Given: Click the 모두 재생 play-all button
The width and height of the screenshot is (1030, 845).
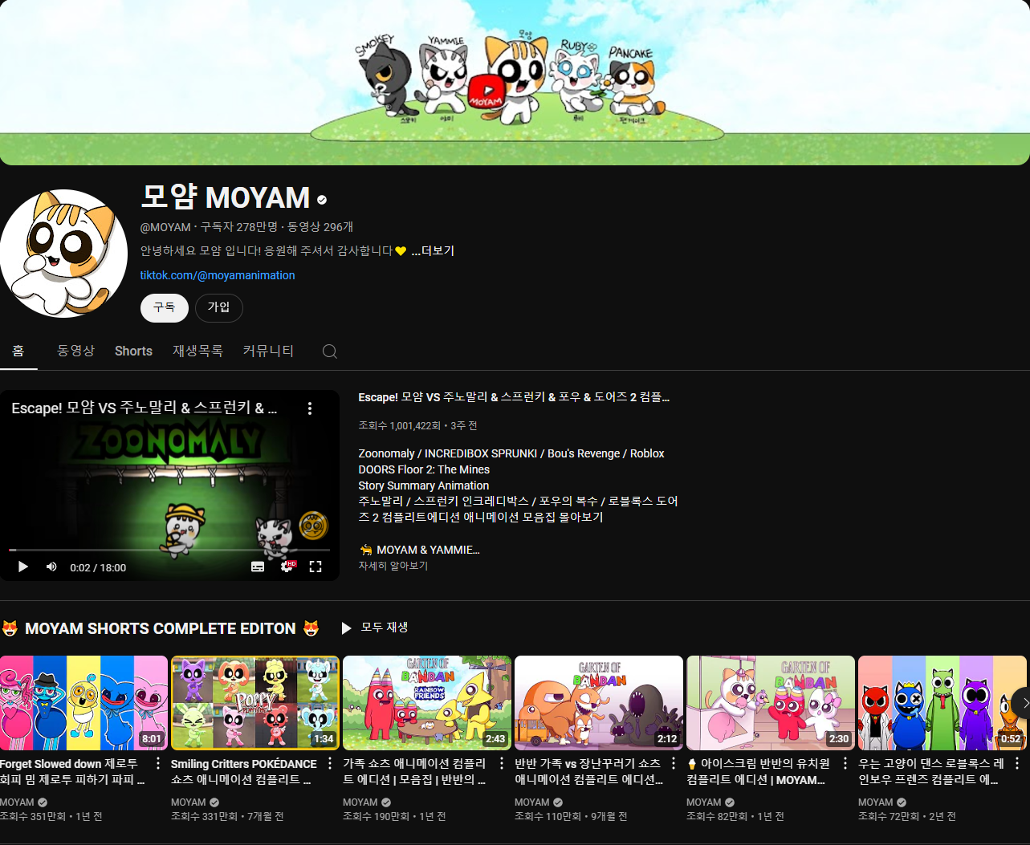Looking at the screenshot, I should [x=375, y=628].
